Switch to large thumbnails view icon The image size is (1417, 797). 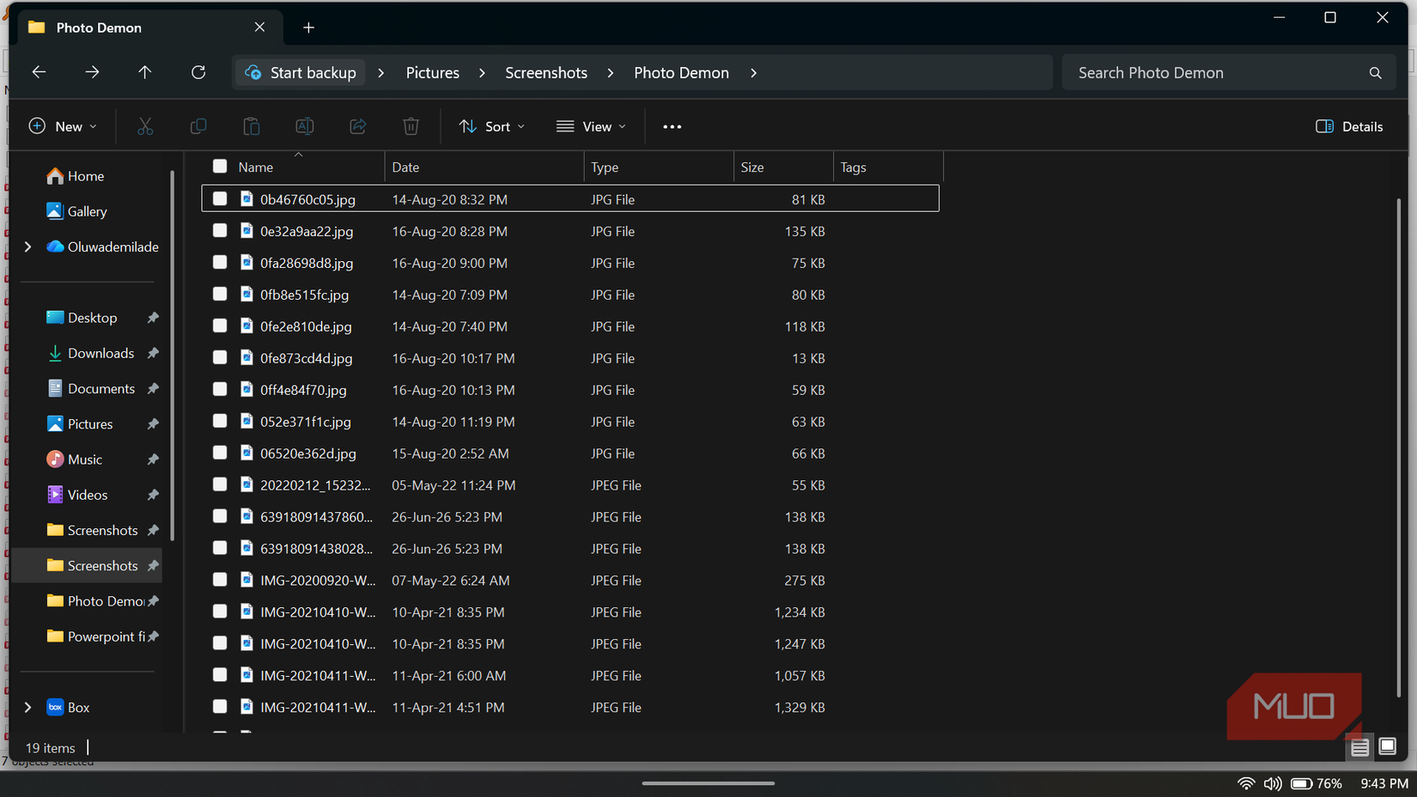coord(1387,746)
